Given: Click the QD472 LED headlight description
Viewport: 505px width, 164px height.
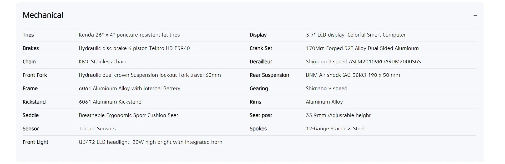Looking at the screenshot, I should pyautogui.click(x=150, y=142).
